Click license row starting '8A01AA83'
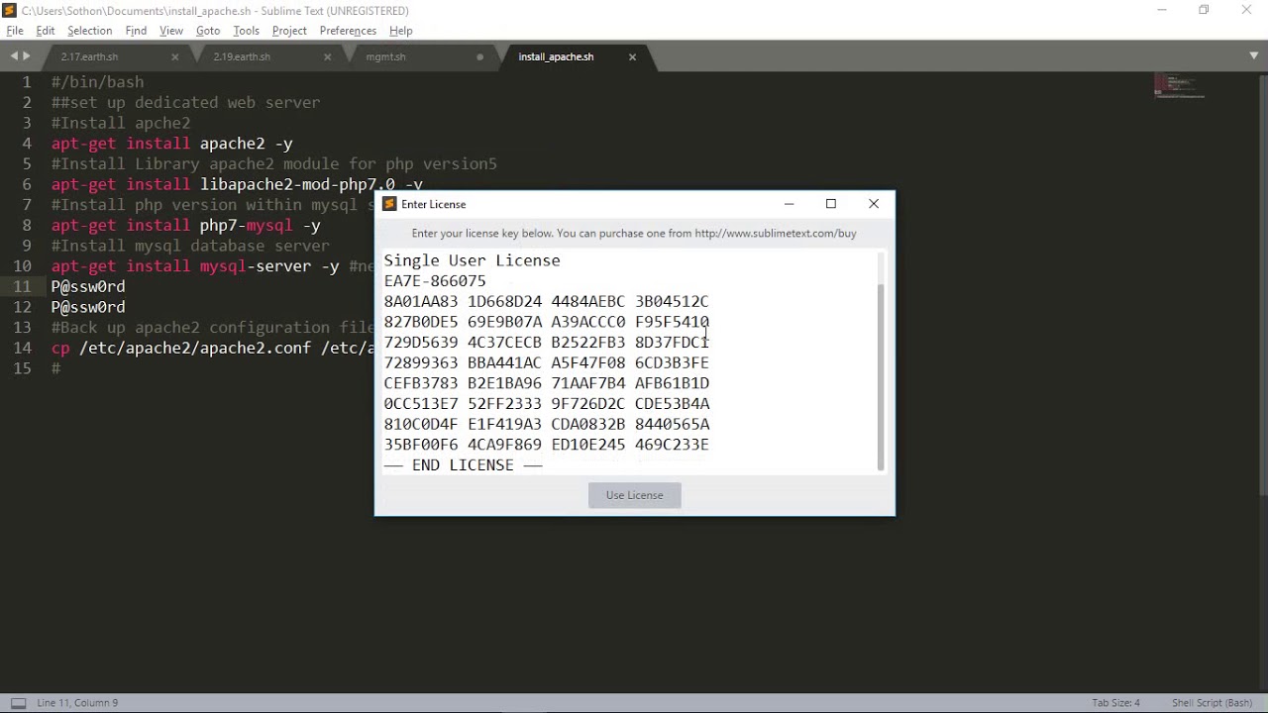 (x=546, y=301)
